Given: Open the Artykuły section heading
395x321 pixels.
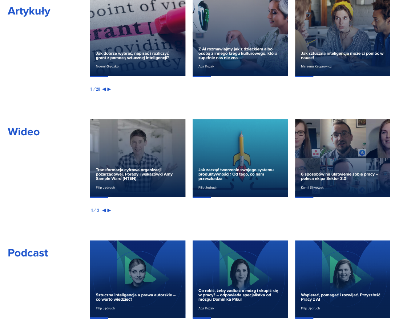Looking at the screenshot, I should point(29,11).
